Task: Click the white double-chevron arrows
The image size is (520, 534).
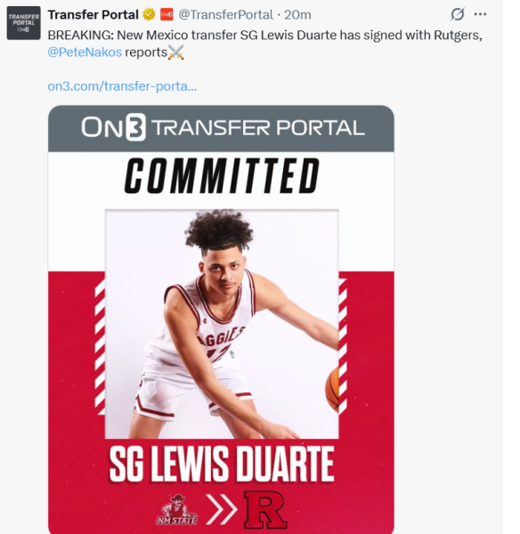Action: [221, 509]
